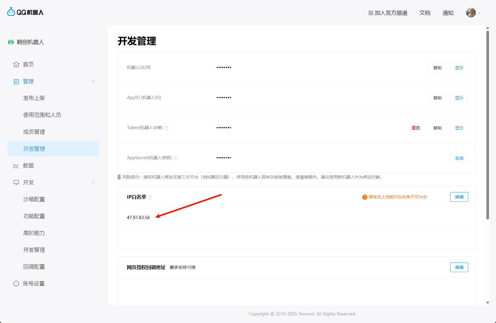The height and width of the screenshot is (323, 496).
Task: Open the user avatar menu
Action: tap(471, 13)
